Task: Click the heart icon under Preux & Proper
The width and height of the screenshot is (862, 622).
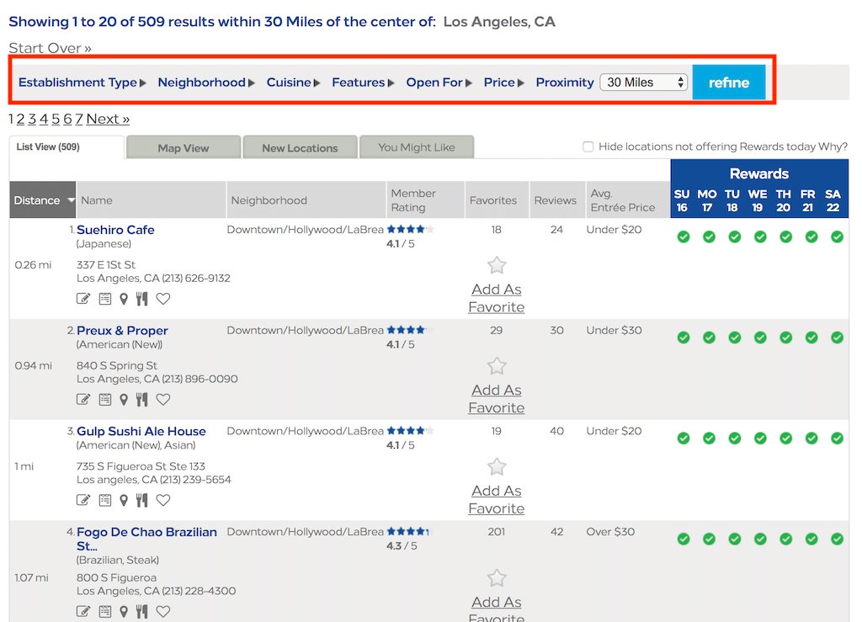Action: coord(163,400)
